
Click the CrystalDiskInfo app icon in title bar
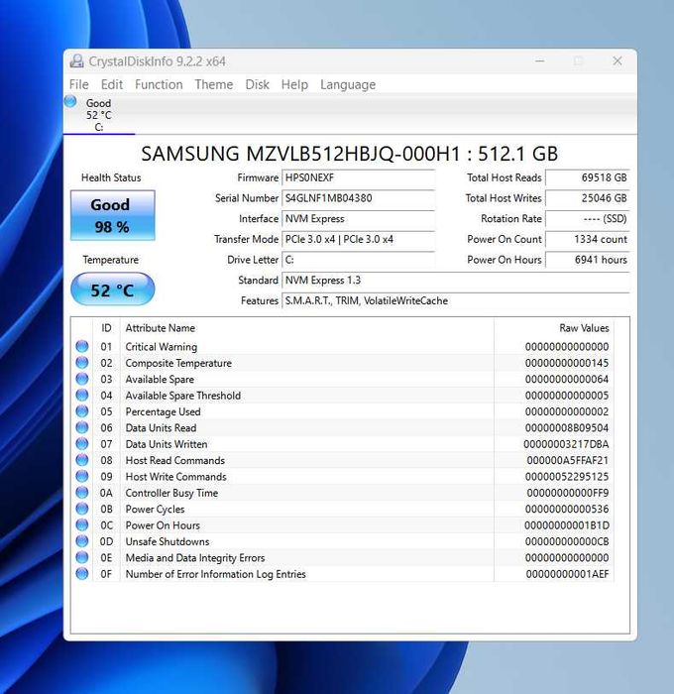[76, 61]
